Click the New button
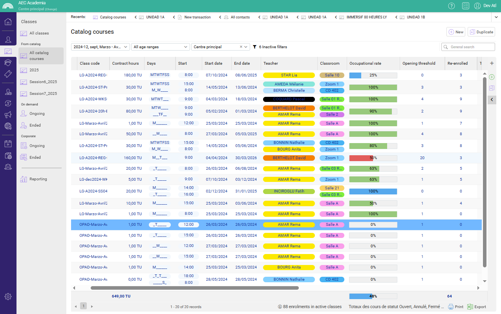The width and height of the screenshot is (501, 314). [456, 32]
